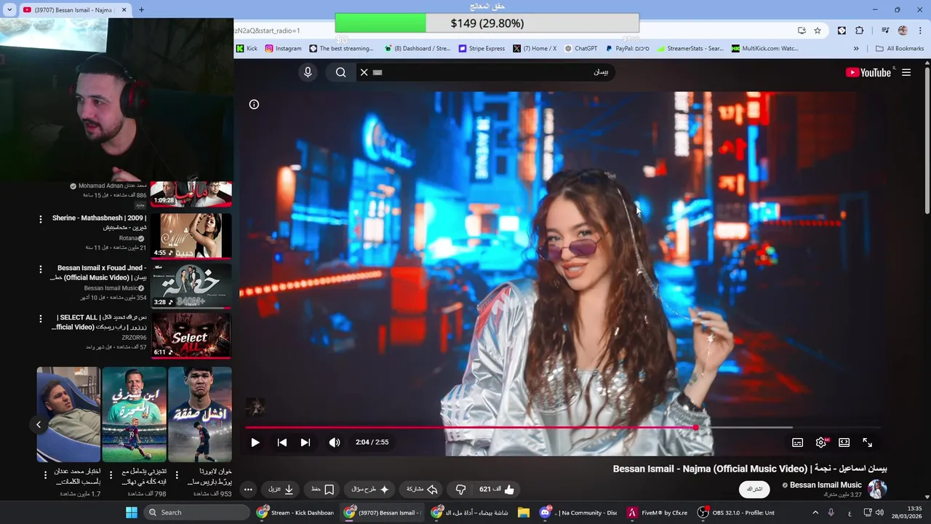Open the Stripe Express bookmark
The height and width of the screenshot is (524, 931).
tap(482, 49)
